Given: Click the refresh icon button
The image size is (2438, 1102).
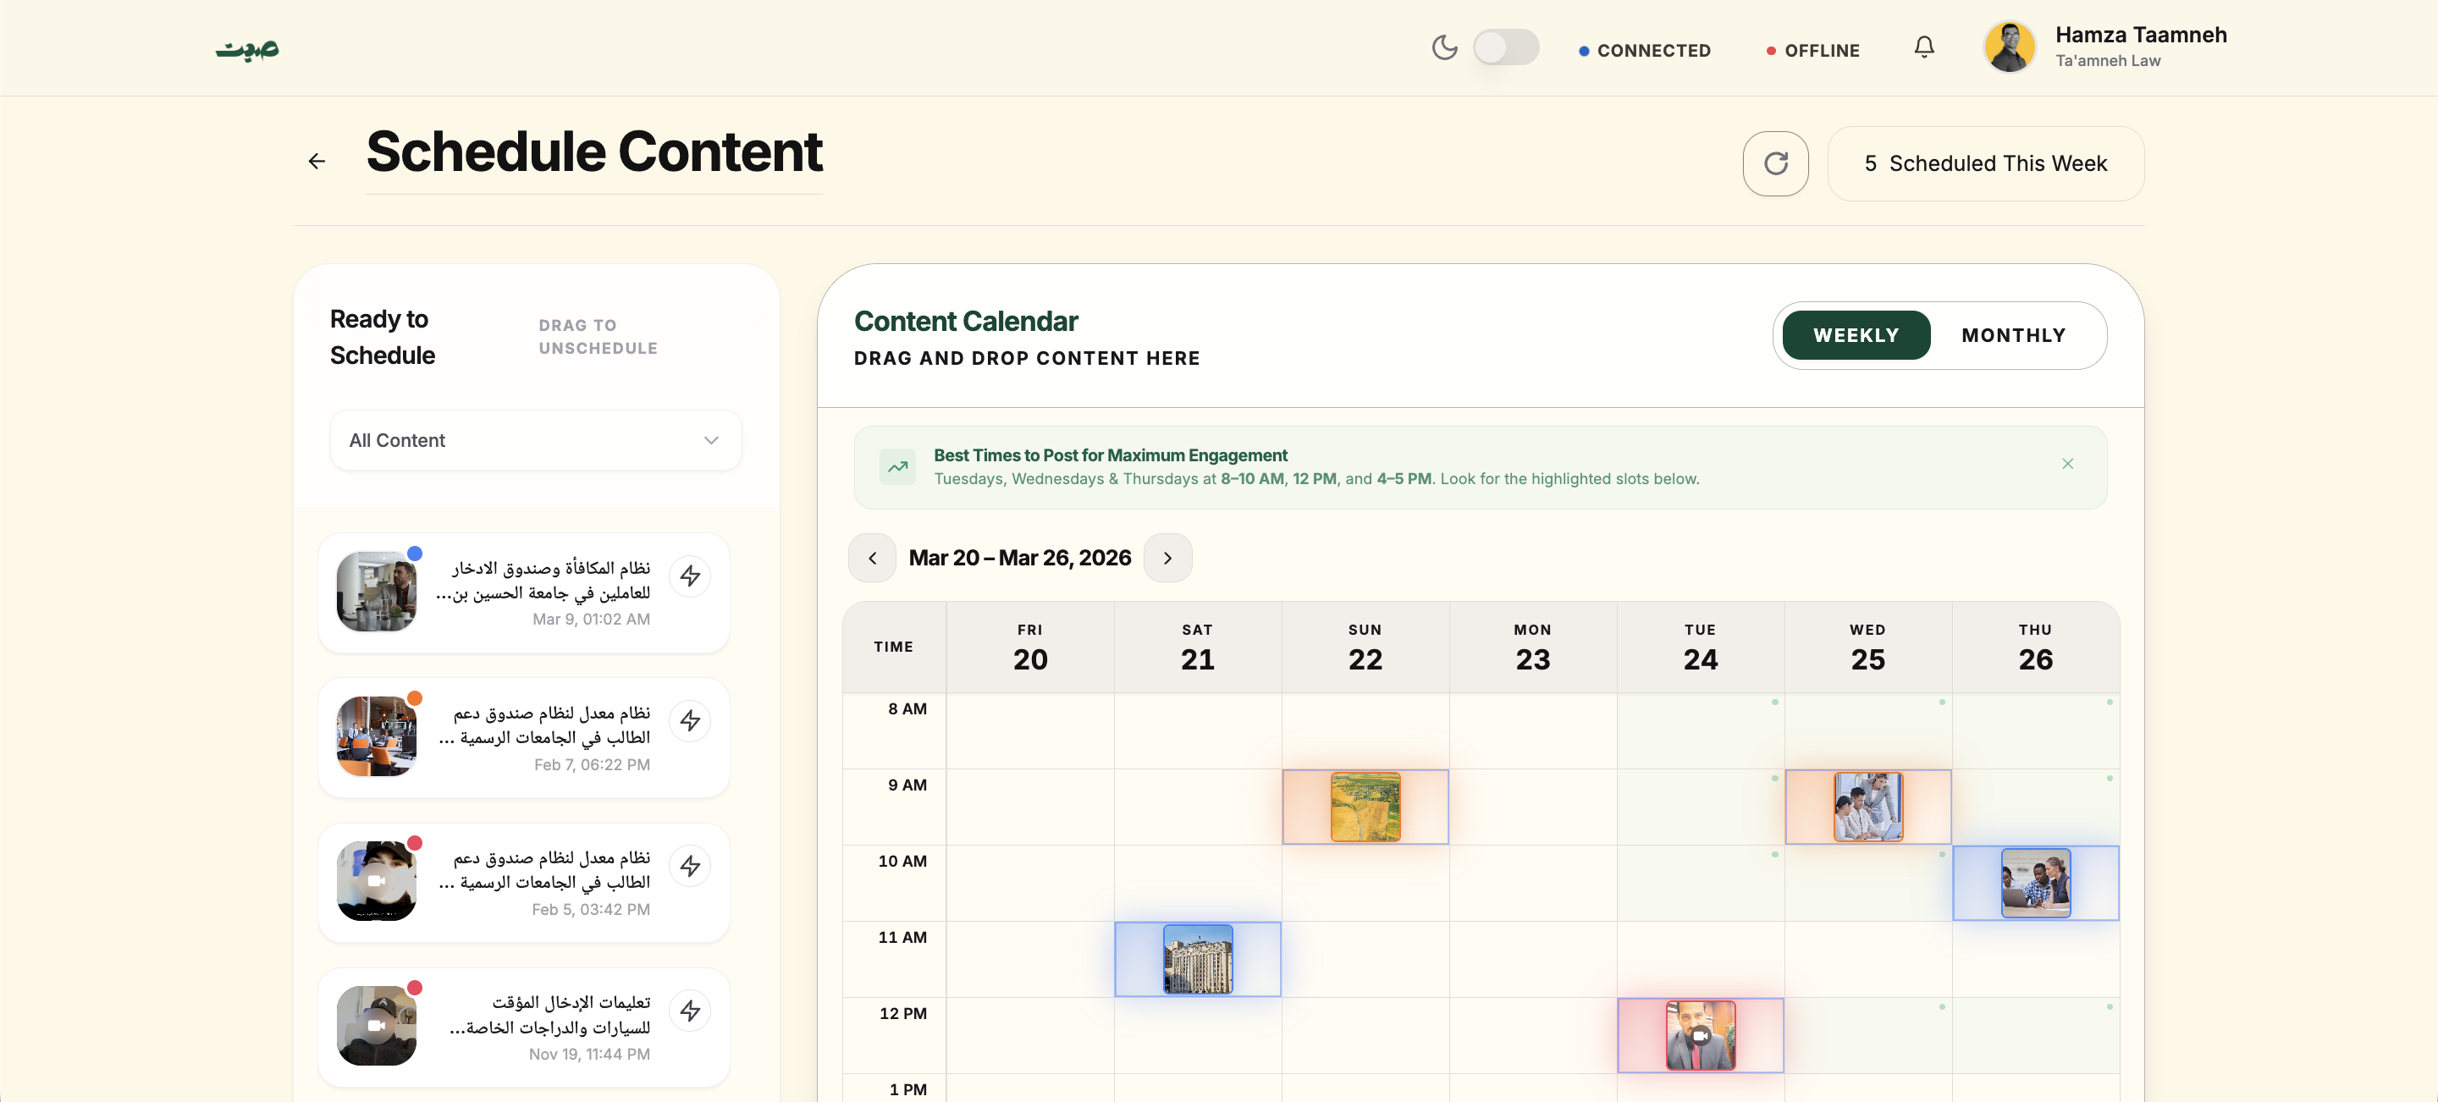Looking at the screenshot, I should pos(1775,163).
